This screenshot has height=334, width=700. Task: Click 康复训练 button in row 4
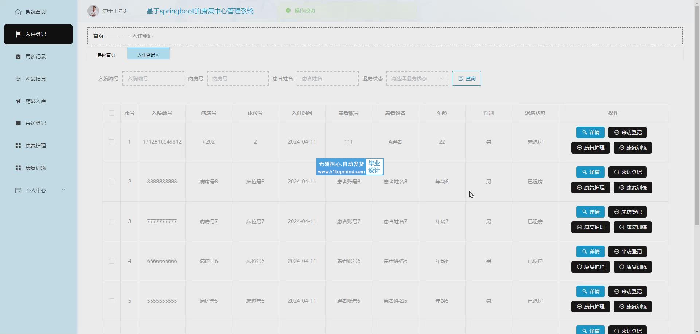click(633, 267)
